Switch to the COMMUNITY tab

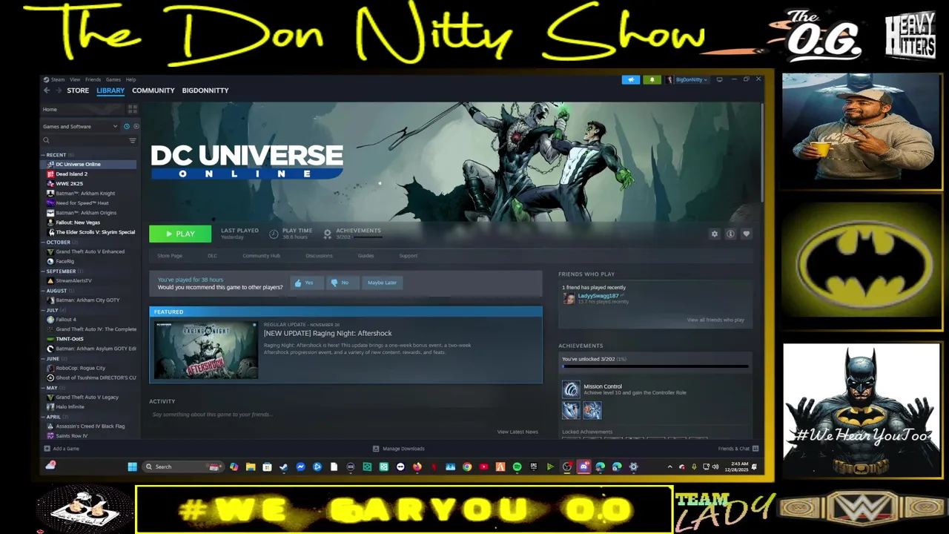click(x=153, y=90)
